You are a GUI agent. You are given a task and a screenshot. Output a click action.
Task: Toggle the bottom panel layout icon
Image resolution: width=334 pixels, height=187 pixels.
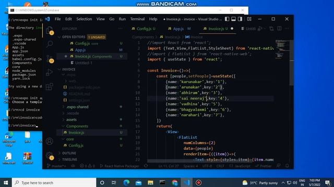click(233, 19)
